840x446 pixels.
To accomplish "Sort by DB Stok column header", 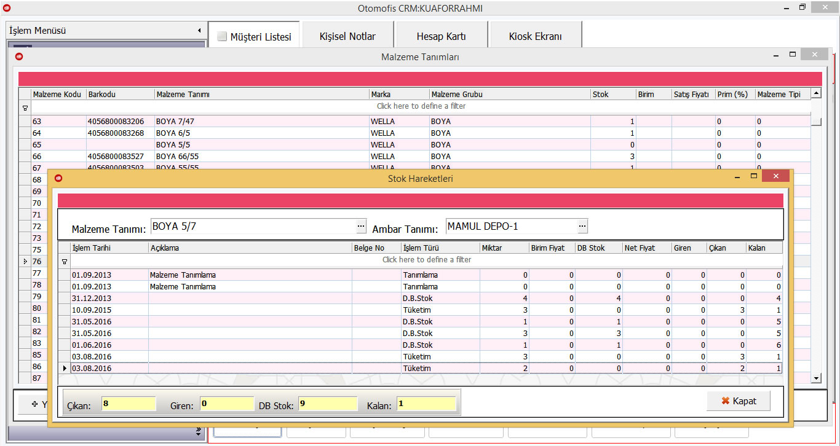I will point(599,248).
